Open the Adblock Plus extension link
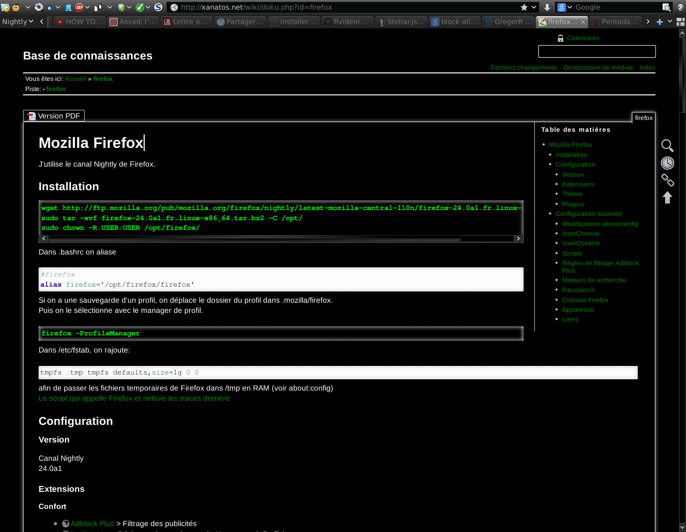This screenshot has height=532, width=686. click(92, 523)
